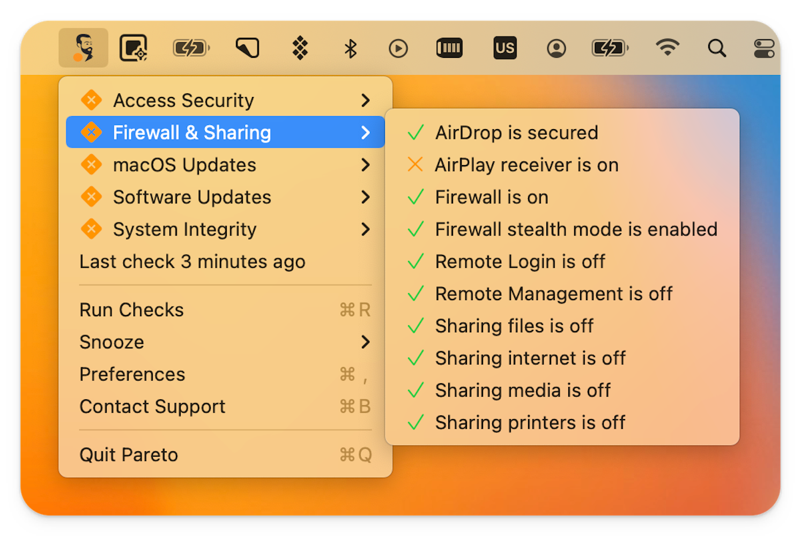This screenshot has width=801, height=536.
Task: Open the Wi-Fi menu bar icon
Action: pyautogui.click(x=666, y=48)
